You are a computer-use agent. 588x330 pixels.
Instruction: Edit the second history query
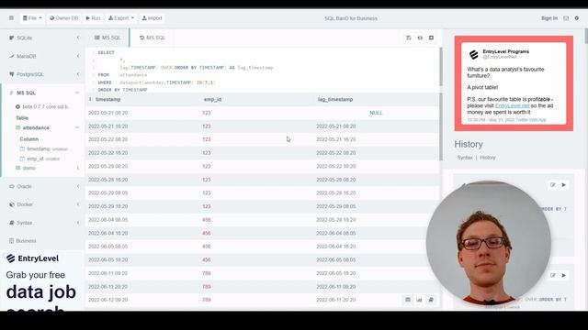point(553,275)
